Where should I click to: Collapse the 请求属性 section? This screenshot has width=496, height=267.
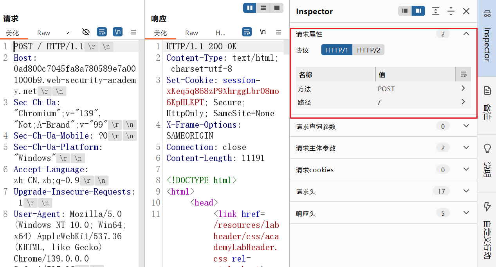coord(466,34)
